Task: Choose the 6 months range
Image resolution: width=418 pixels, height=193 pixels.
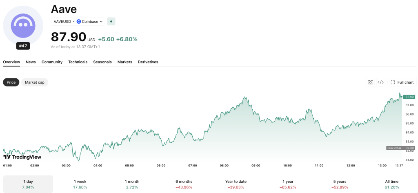Action: pyautogui.click(x=184, y=184)
